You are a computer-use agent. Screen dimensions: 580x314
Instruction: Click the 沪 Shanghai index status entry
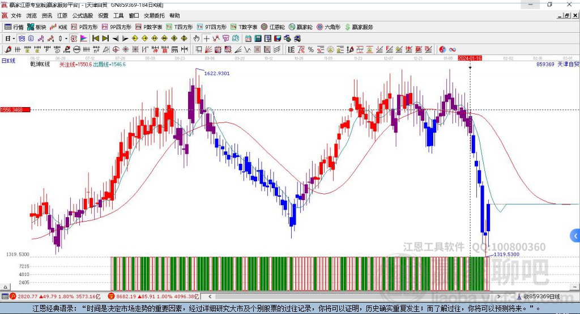click(x=55, y=296)
